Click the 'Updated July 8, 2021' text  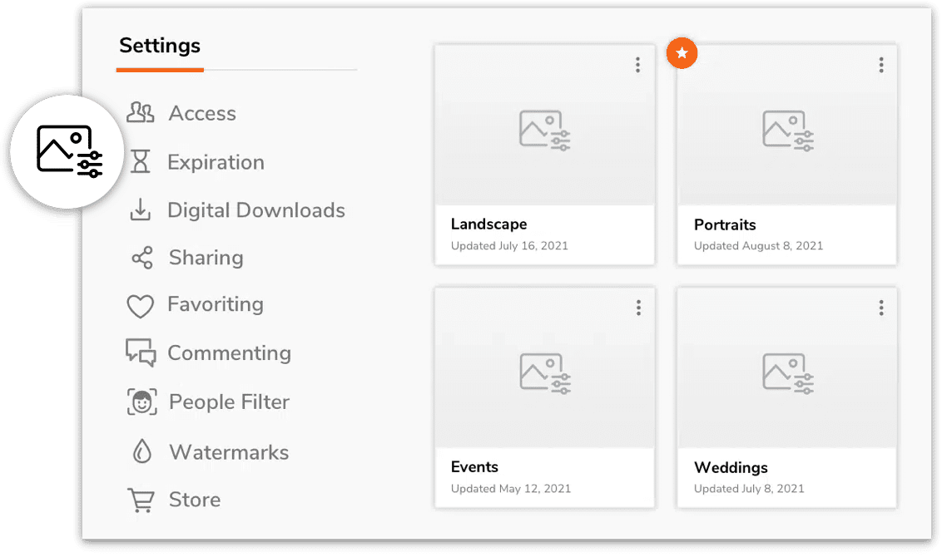coord(749,489)
